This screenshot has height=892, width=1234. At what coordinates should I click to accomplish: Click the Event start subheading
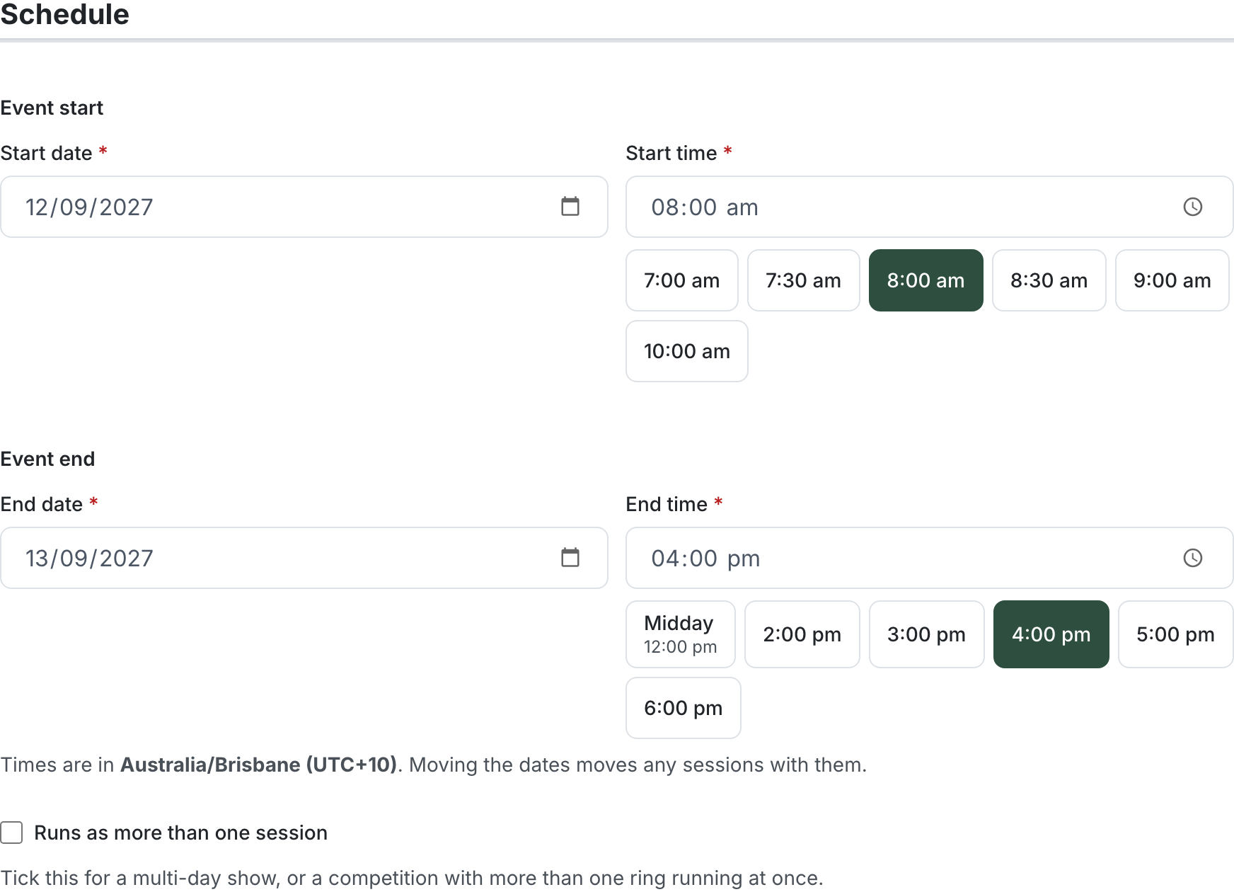tap(52, 108)
